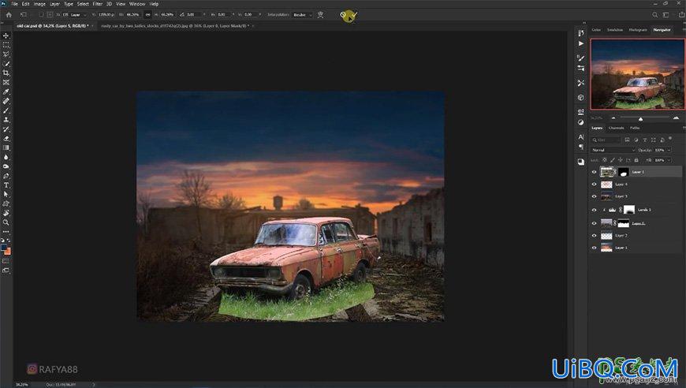Click the zoom in mountain icon in Navigator
Screen dimensions: 686x388
click(x=676, y=118)
